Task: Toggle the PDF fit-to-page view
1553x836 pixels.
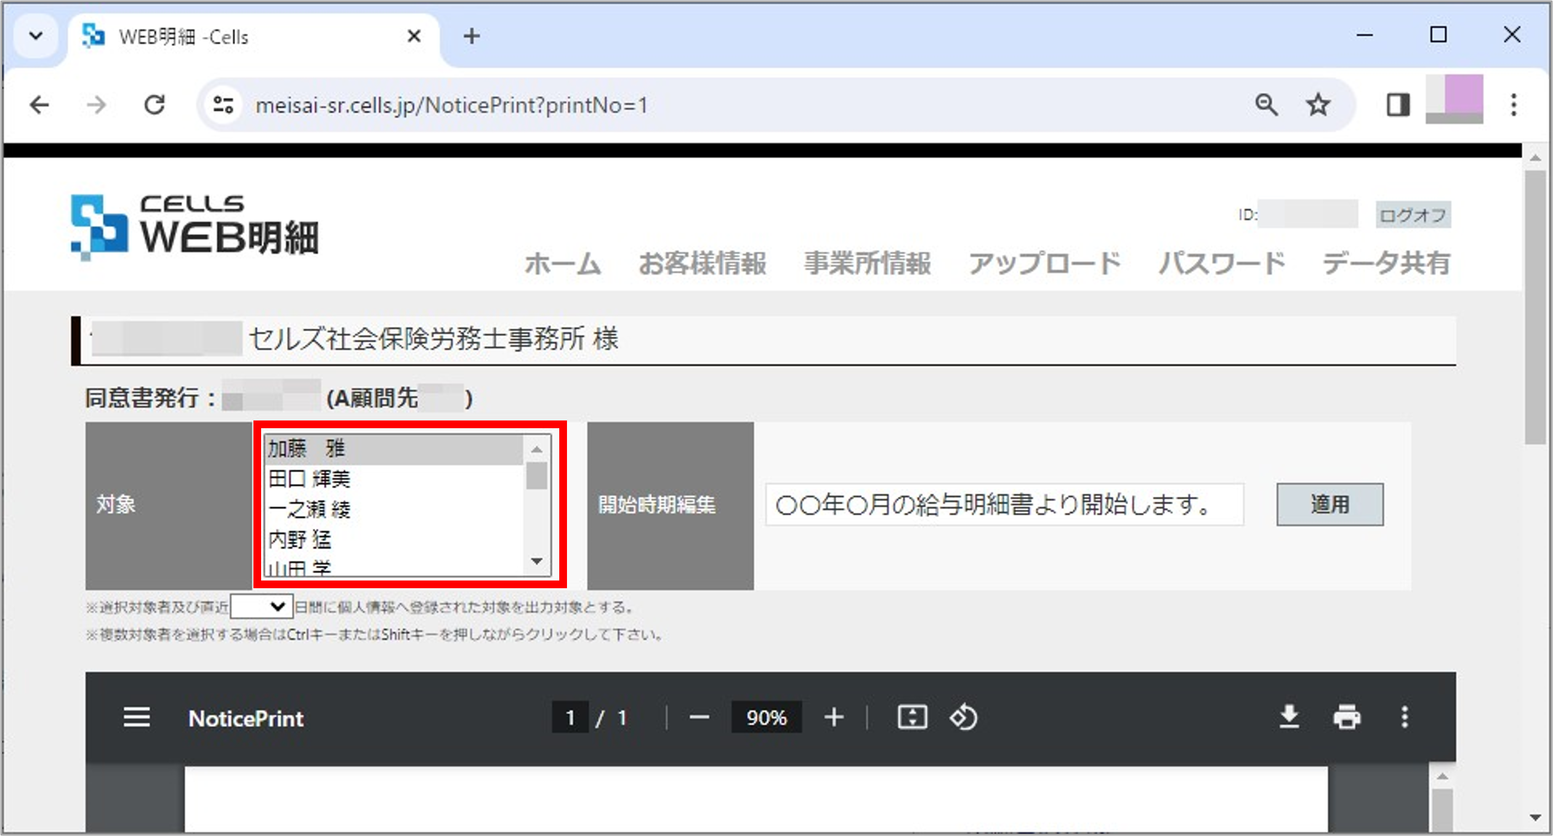Action: [911, 717]
